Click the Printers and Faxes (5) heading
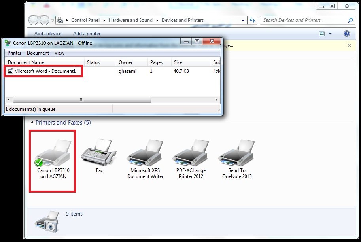 pyautogui.click(x=63, y=123)
